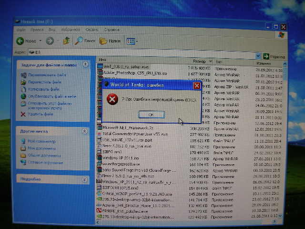This screenshot has height=229, width=305.
Task: Click the address bar field showing E:\
Action: point(142,53)
